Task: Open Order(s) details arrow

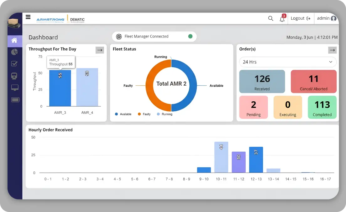Action: click(x=332, y=50)
